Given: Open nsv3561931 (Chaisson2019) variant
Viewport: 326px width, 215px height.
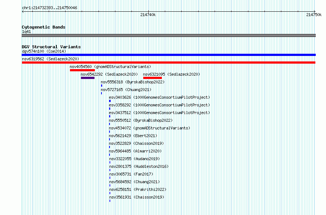Looking at the screenshot, I should (137, 197).
